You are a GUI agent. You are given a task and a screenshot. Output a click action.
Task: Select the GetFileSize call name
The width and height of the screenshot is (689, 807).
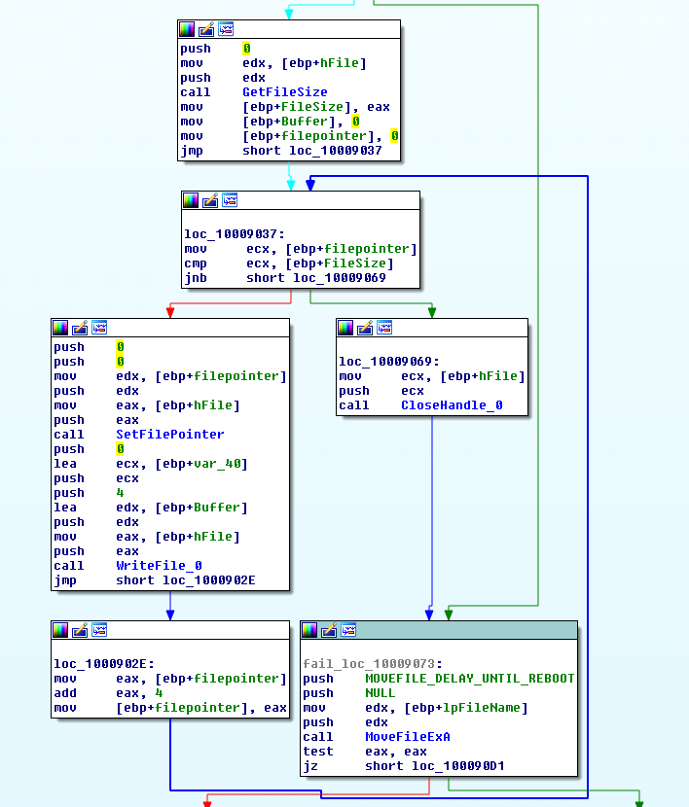[x=284, y=92]
